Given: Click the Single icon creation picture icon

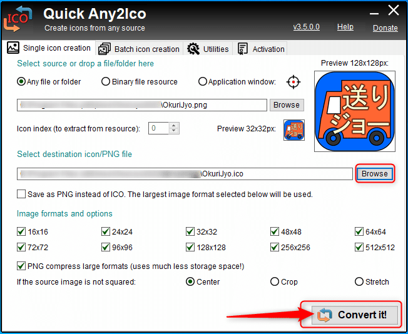Looking at the screenshot, I should 13,48.
